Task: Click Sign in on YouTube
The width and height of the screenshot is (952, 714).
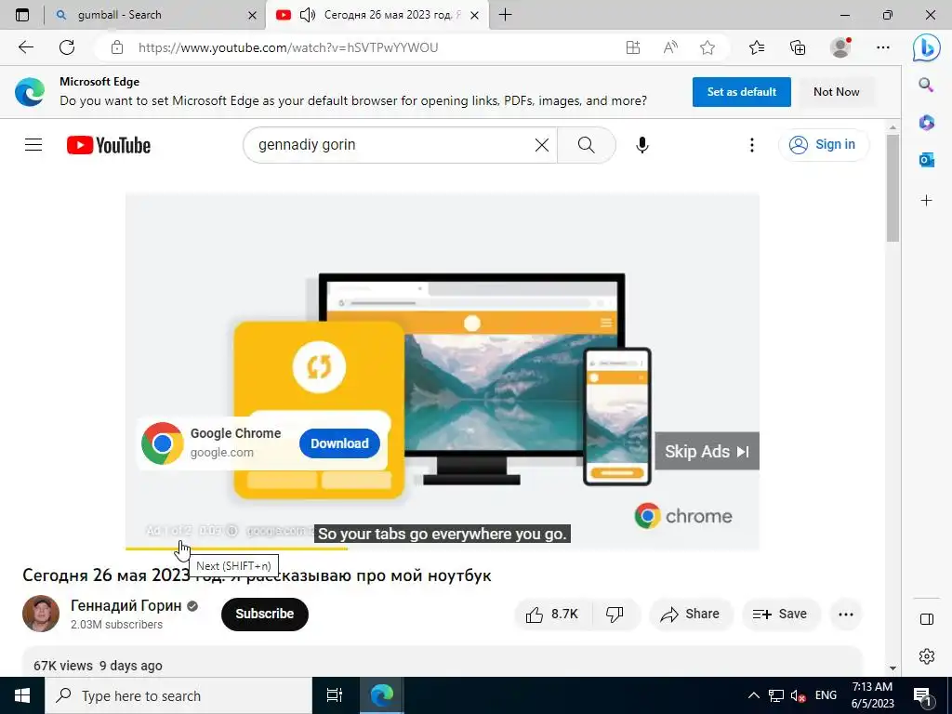Action: point(824,144)
